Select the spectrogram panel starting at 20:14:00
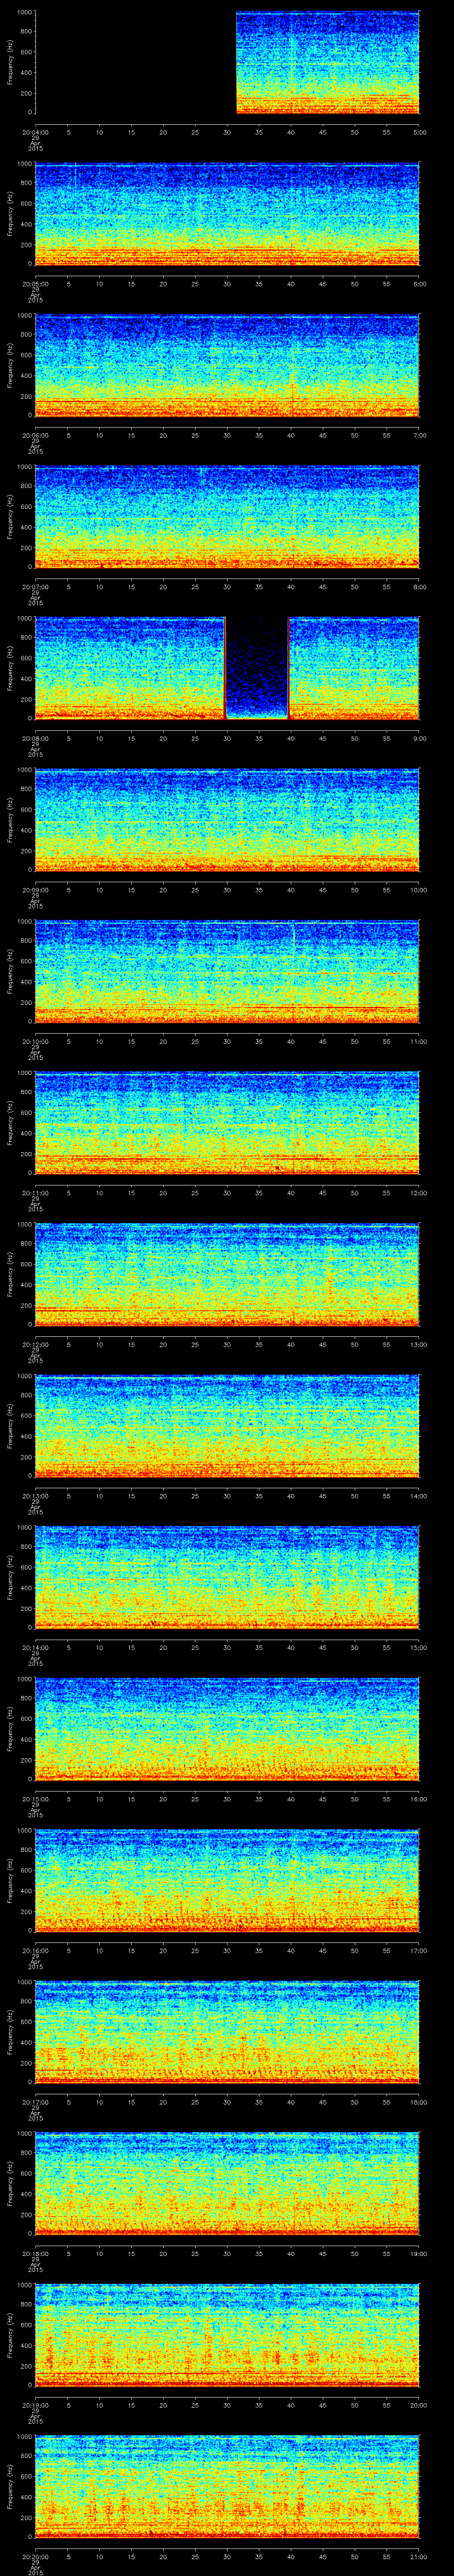This screenshot has height=2576, width=454. (227, 1577)
